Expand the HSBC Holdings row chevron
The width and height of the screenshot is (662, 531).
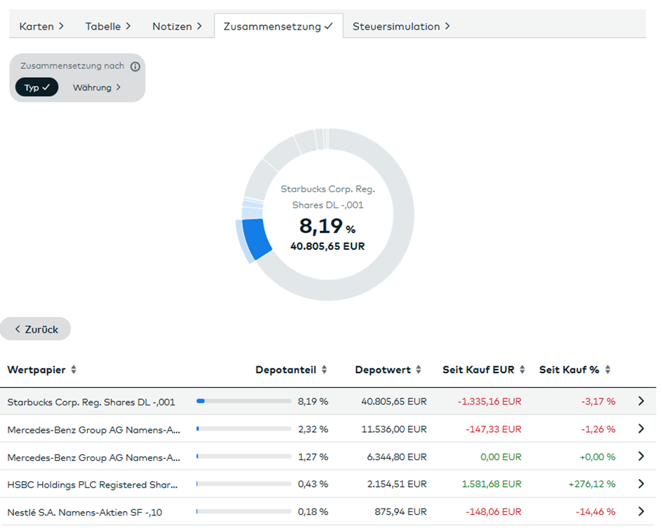pyautogui.click(x=641, y=484)
